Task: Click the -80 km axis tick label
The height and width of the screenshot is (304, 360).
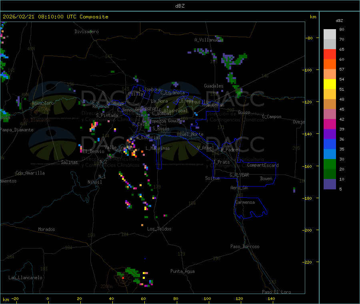Action: pos(309,38)
